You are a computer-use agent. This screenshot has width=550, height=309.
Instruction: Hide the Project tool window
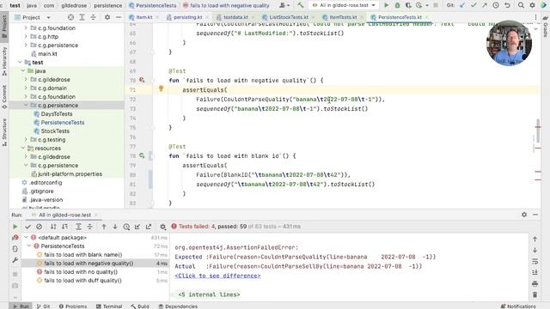[119, 17]
